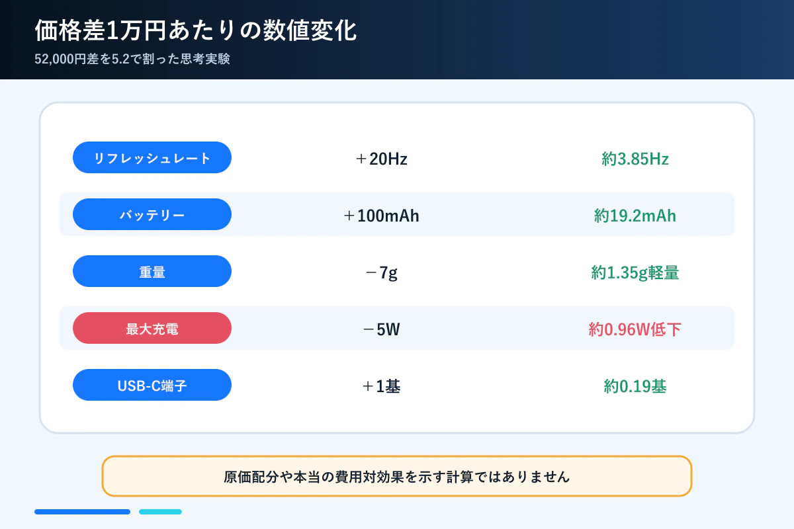
Task: Click the red 約0.96W低下 value
Action: pyautogui.click(x=635, y=329)
